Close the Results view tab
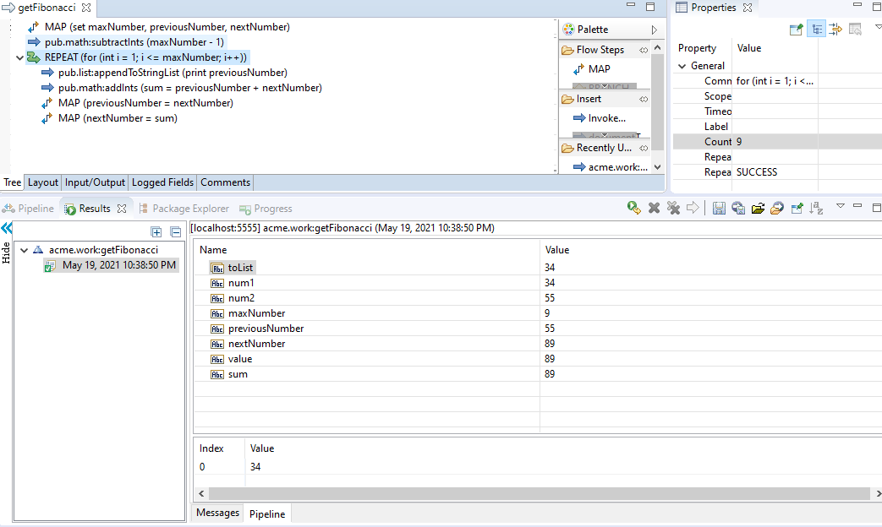The image size is (882, 527). (122, 209)
